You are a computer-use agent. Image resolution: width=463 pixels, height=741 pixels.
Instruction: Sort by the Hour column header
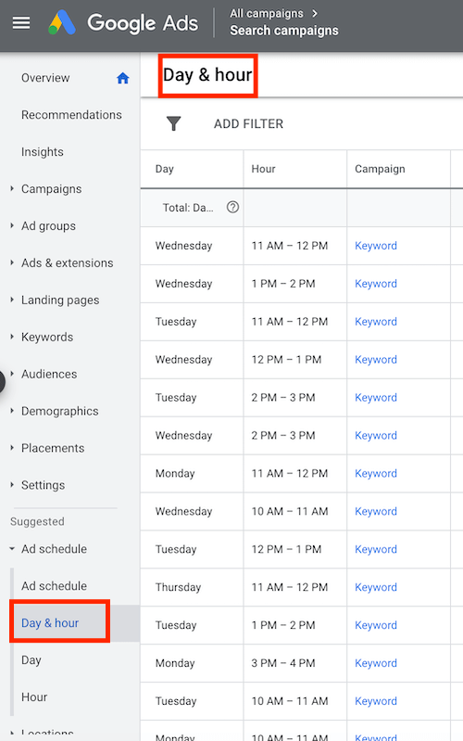(x=263, y=169)
